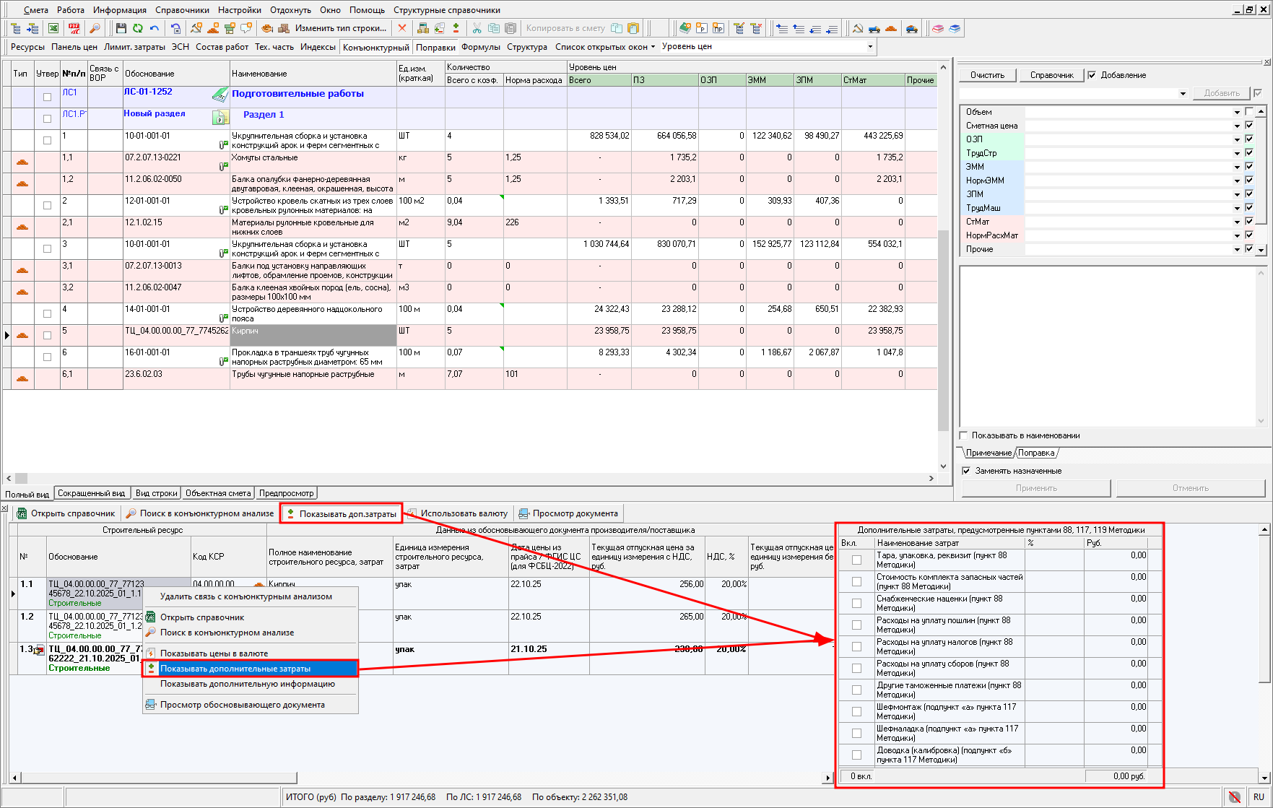Click the magnifier search toolbar icon

pyautogui.click(x=95, y=28)
